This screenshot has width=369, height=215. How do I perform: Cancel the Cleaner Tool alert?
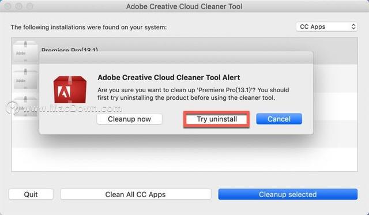pyautogui.click(x=279, y=119)
